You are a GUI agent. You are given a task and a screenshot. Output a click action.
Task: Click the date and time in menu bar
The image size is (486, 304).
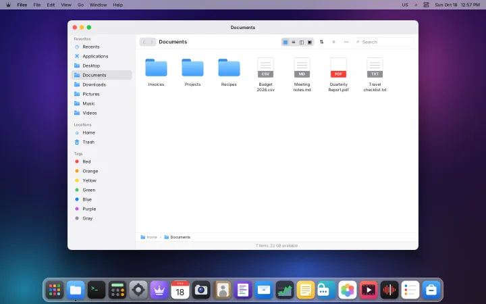click(x=458, y=5)
